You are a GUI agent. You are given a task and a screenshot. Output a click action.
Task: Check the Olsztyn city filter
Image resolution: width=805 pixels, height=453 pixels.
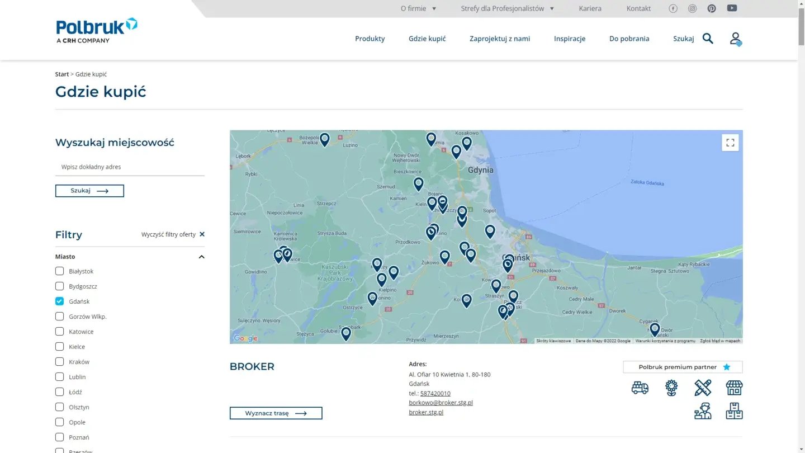tap(60, 407)
